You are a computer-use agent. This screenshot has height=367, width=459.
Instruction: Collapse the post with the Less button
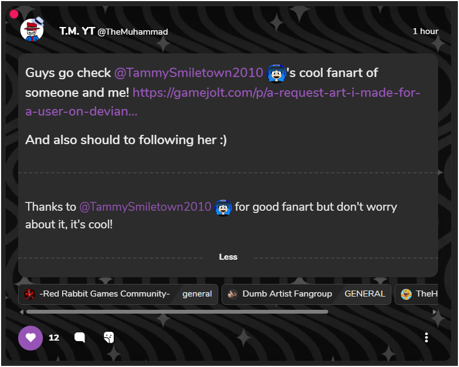click(x=228, y=257)
